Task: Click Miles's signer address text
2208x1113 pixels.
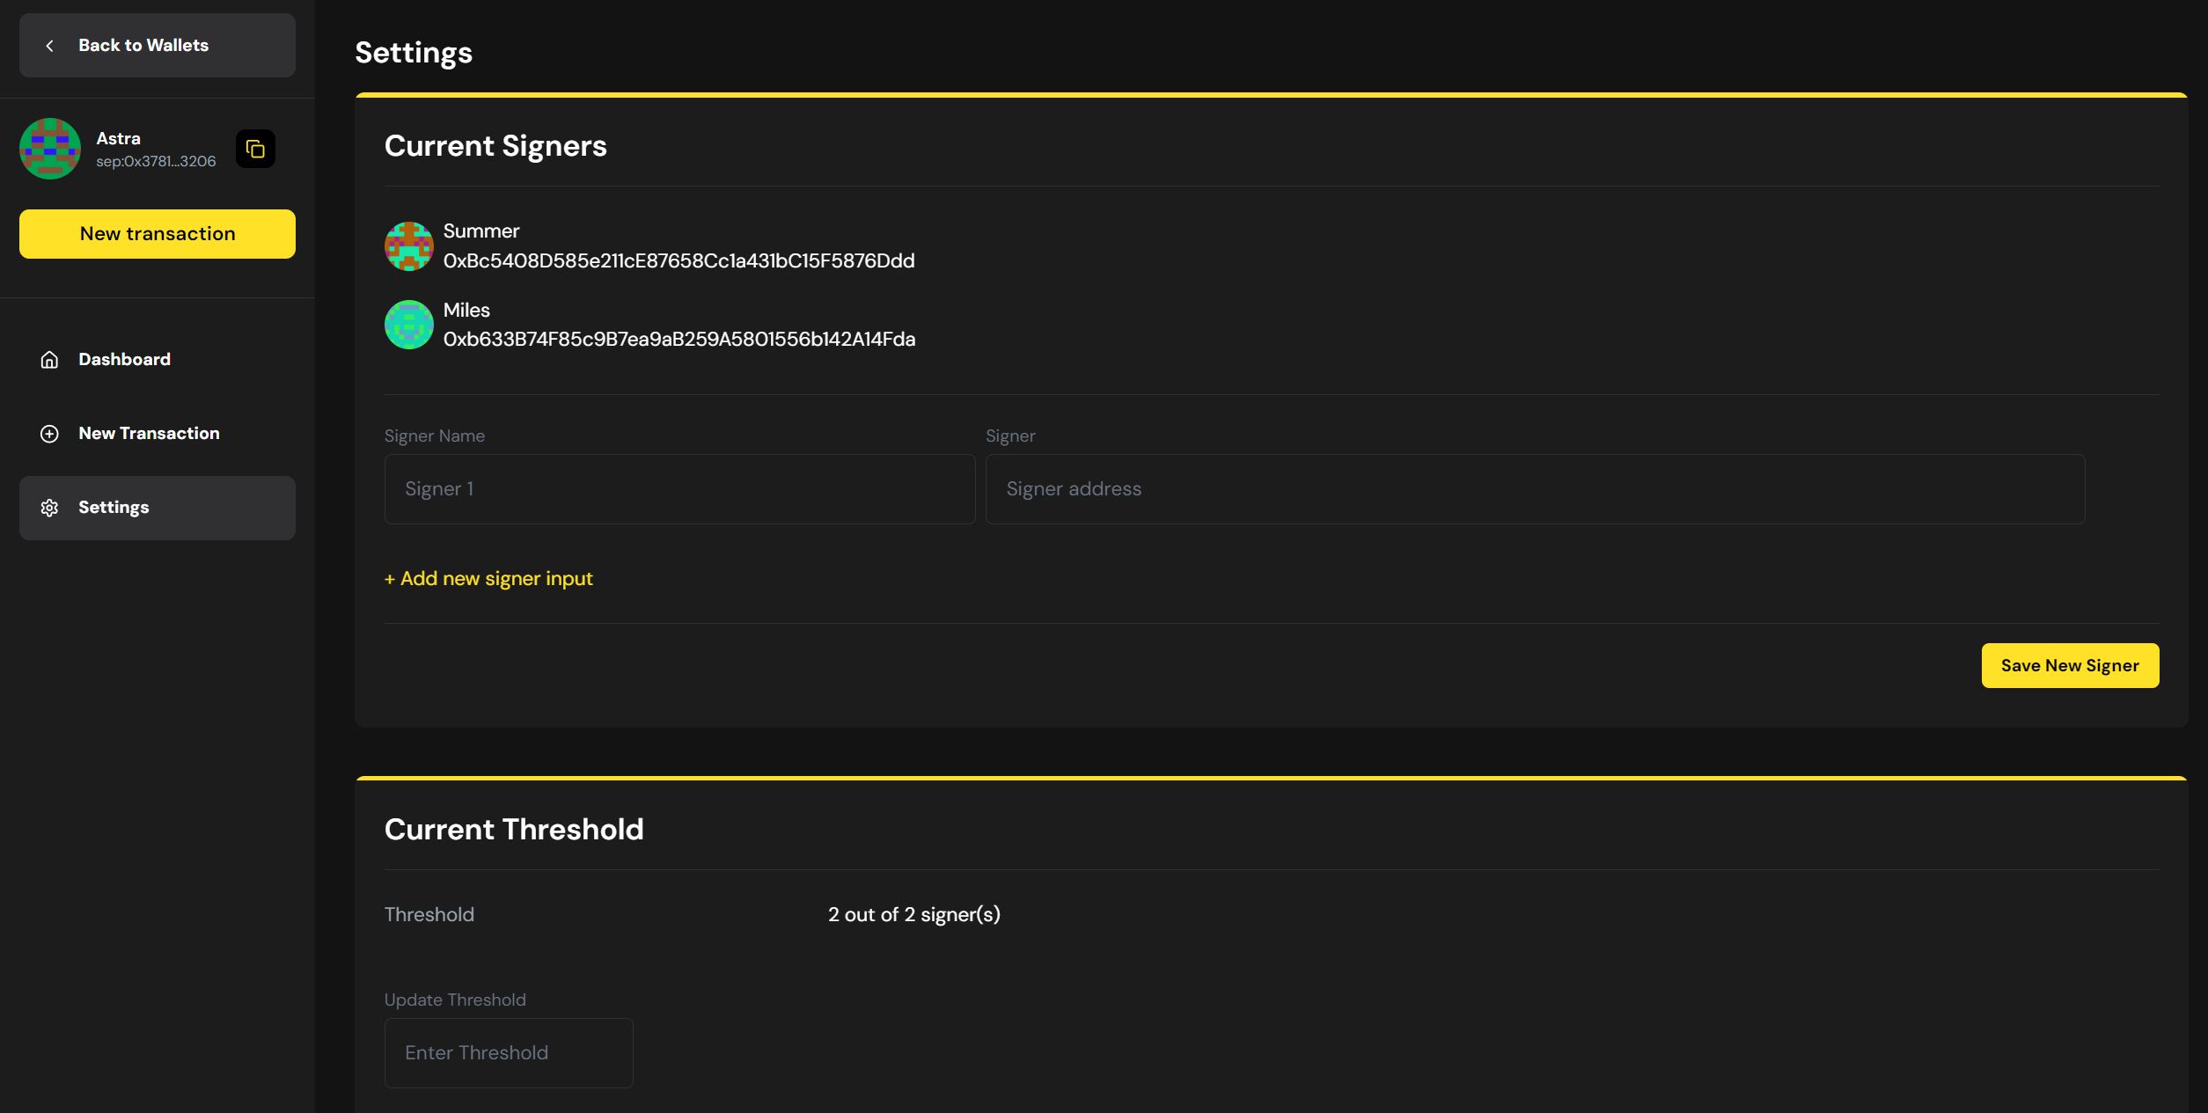Action: [679, 340]
